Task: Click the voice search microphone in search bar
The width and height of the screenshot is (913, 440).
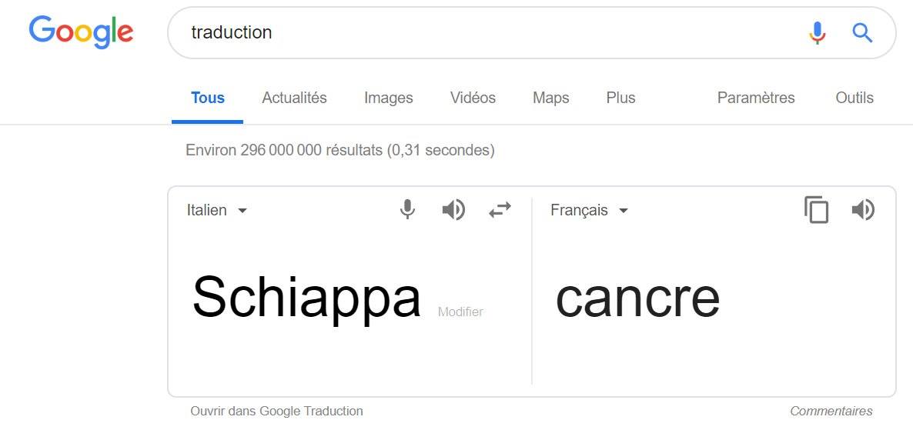Action: click(x=818, y=32)
